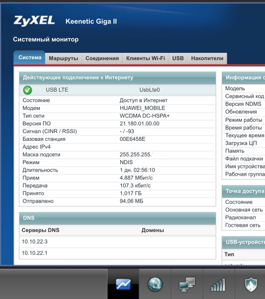Select base station 00E6458E
265x299 pixels.
(x=132, y=139)
